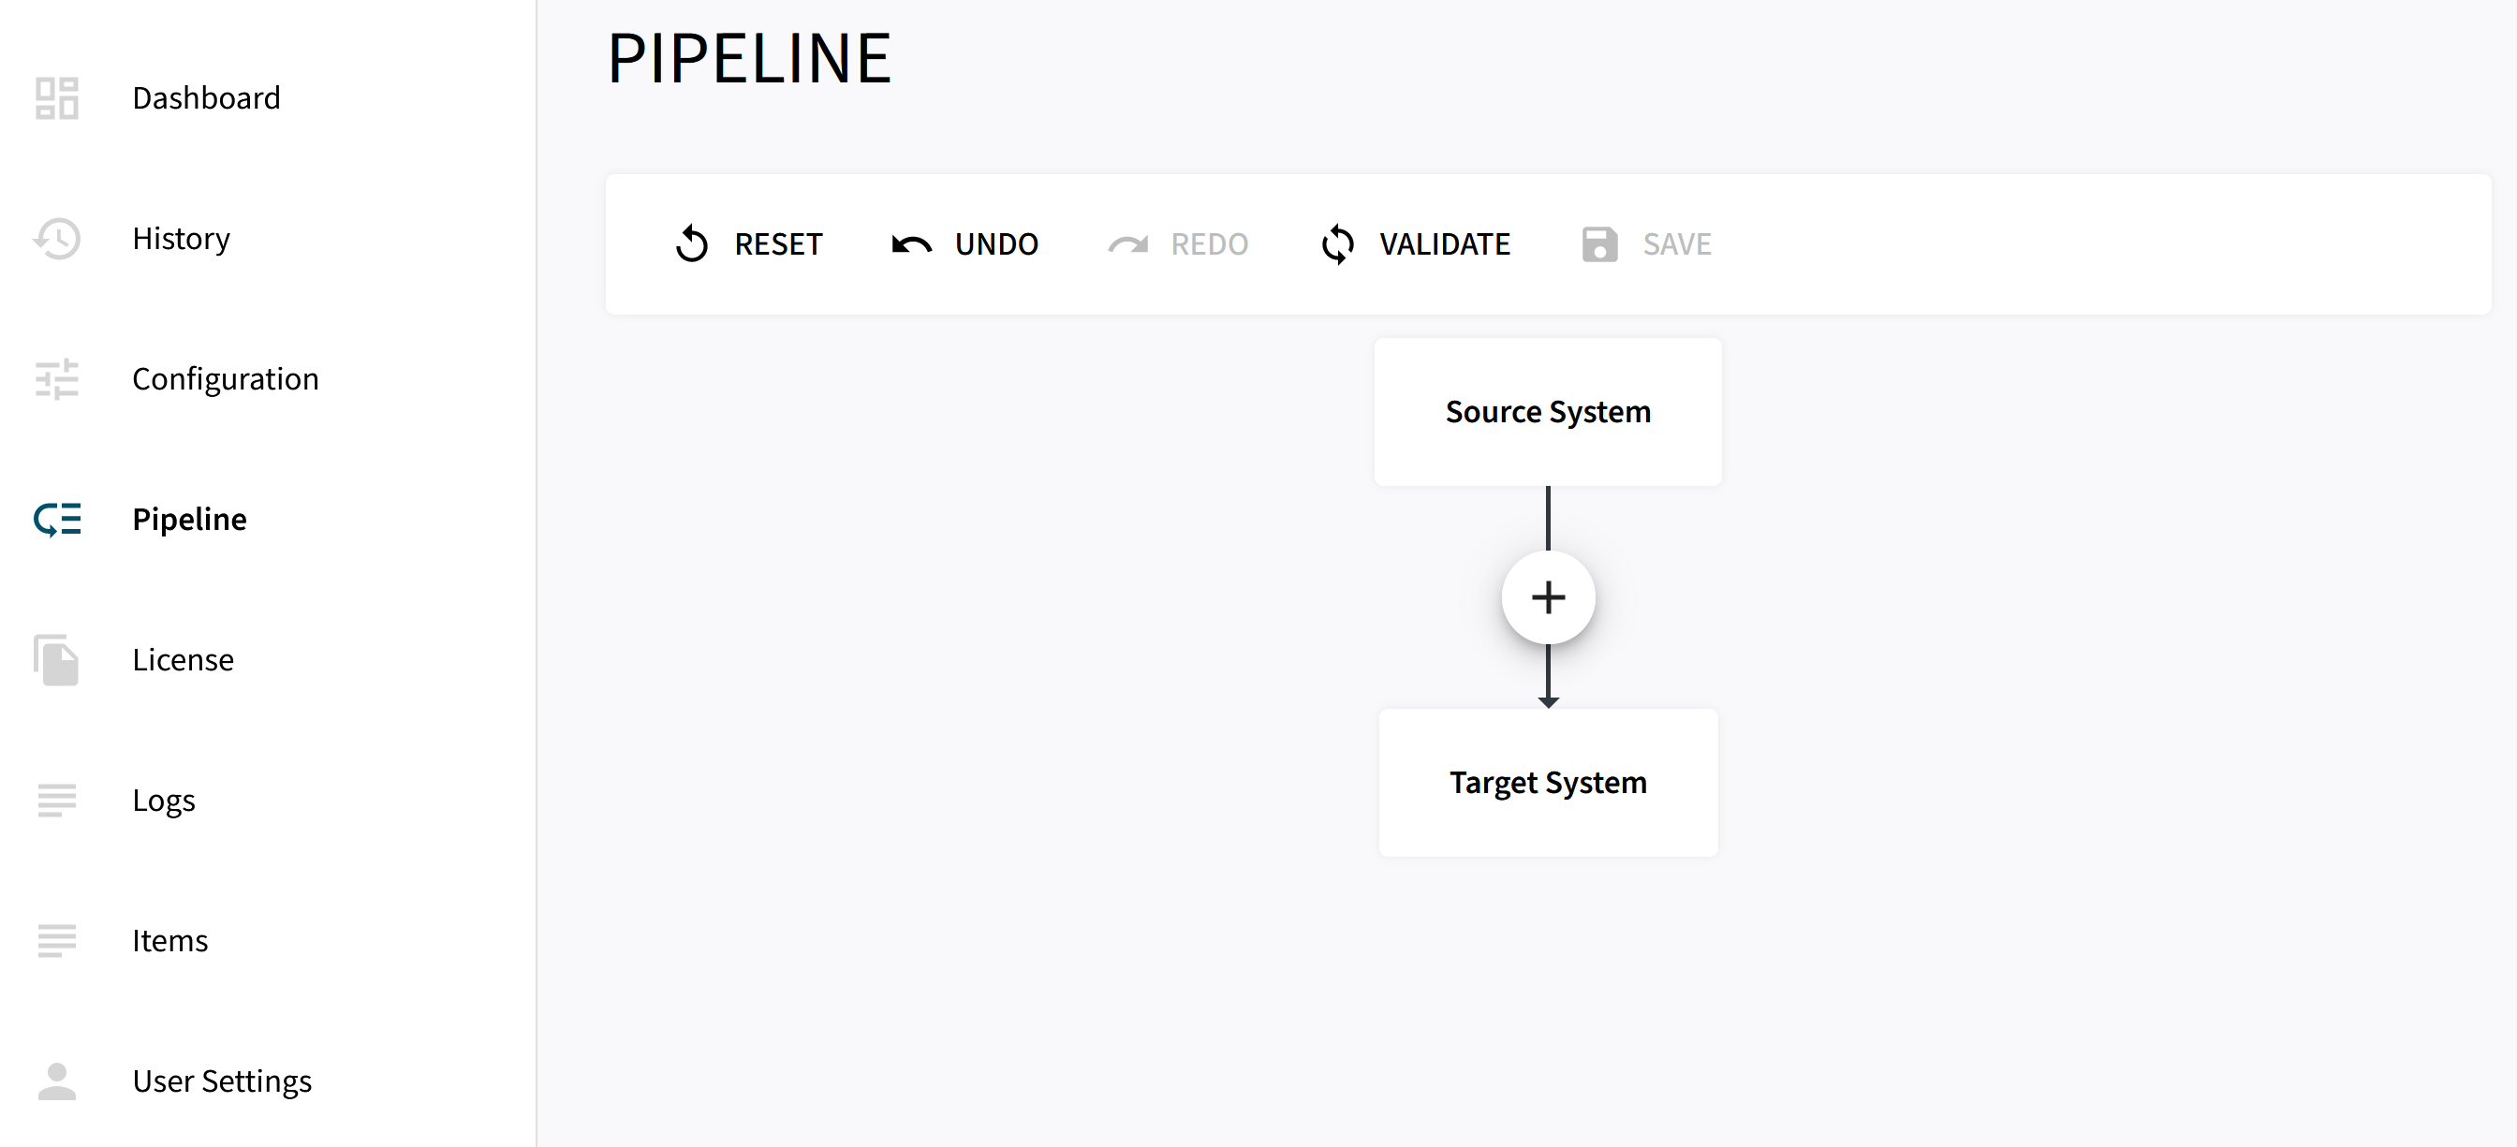Click the History clock icon
Image resolution: width=2517 pixels, height=1147 pixels.
click(x=57, y=239)
